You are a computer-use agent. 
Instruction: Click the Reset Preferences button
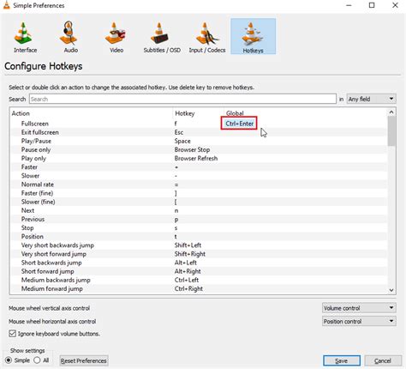coord(84,360)
